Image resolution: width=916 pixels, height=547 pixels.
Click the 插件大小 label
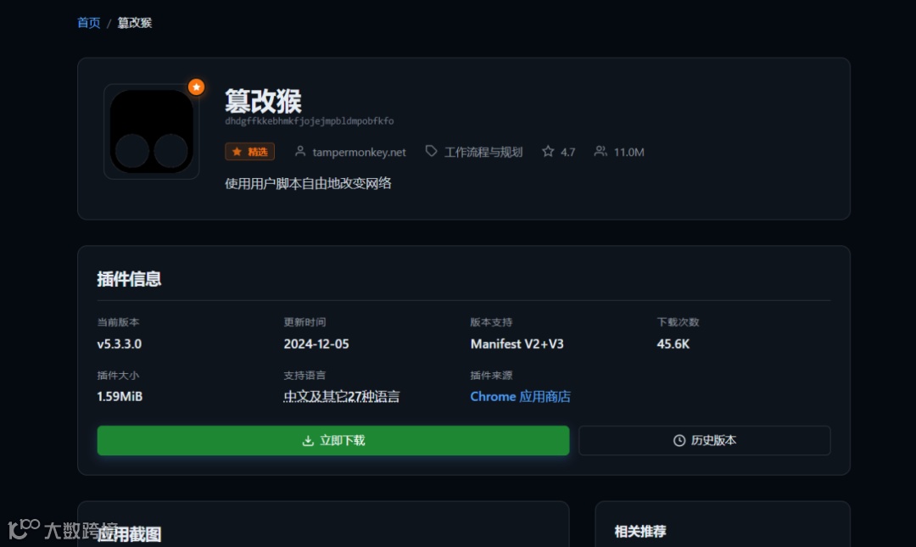pyautogui.click(x=118, y=375)
